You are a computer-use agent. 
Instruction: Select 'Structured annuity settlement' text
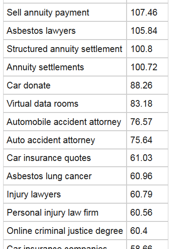click(x=64, y=49)
